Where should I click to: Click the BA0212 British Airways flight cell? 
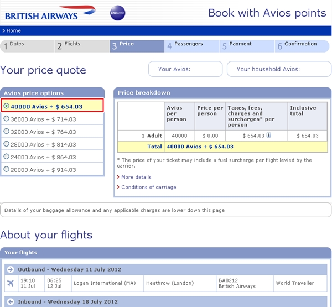(245, 283)
